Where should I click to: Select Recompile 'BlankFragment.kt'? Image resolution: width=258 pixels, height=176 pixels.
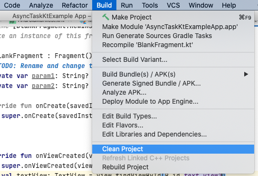[x=173, y=45]
